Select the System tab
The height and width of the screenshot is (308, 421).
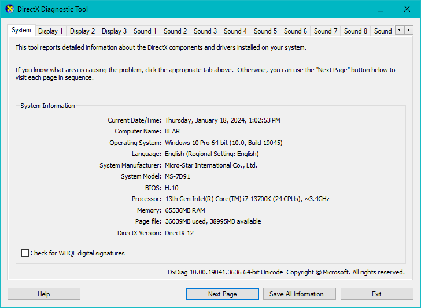click(x=21, y=31)
